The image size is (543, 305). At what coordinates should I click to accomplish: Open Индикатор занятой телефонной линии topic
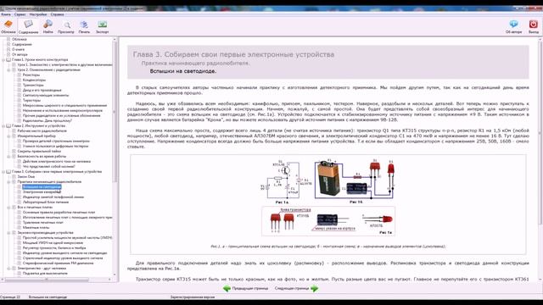(53, 197)
